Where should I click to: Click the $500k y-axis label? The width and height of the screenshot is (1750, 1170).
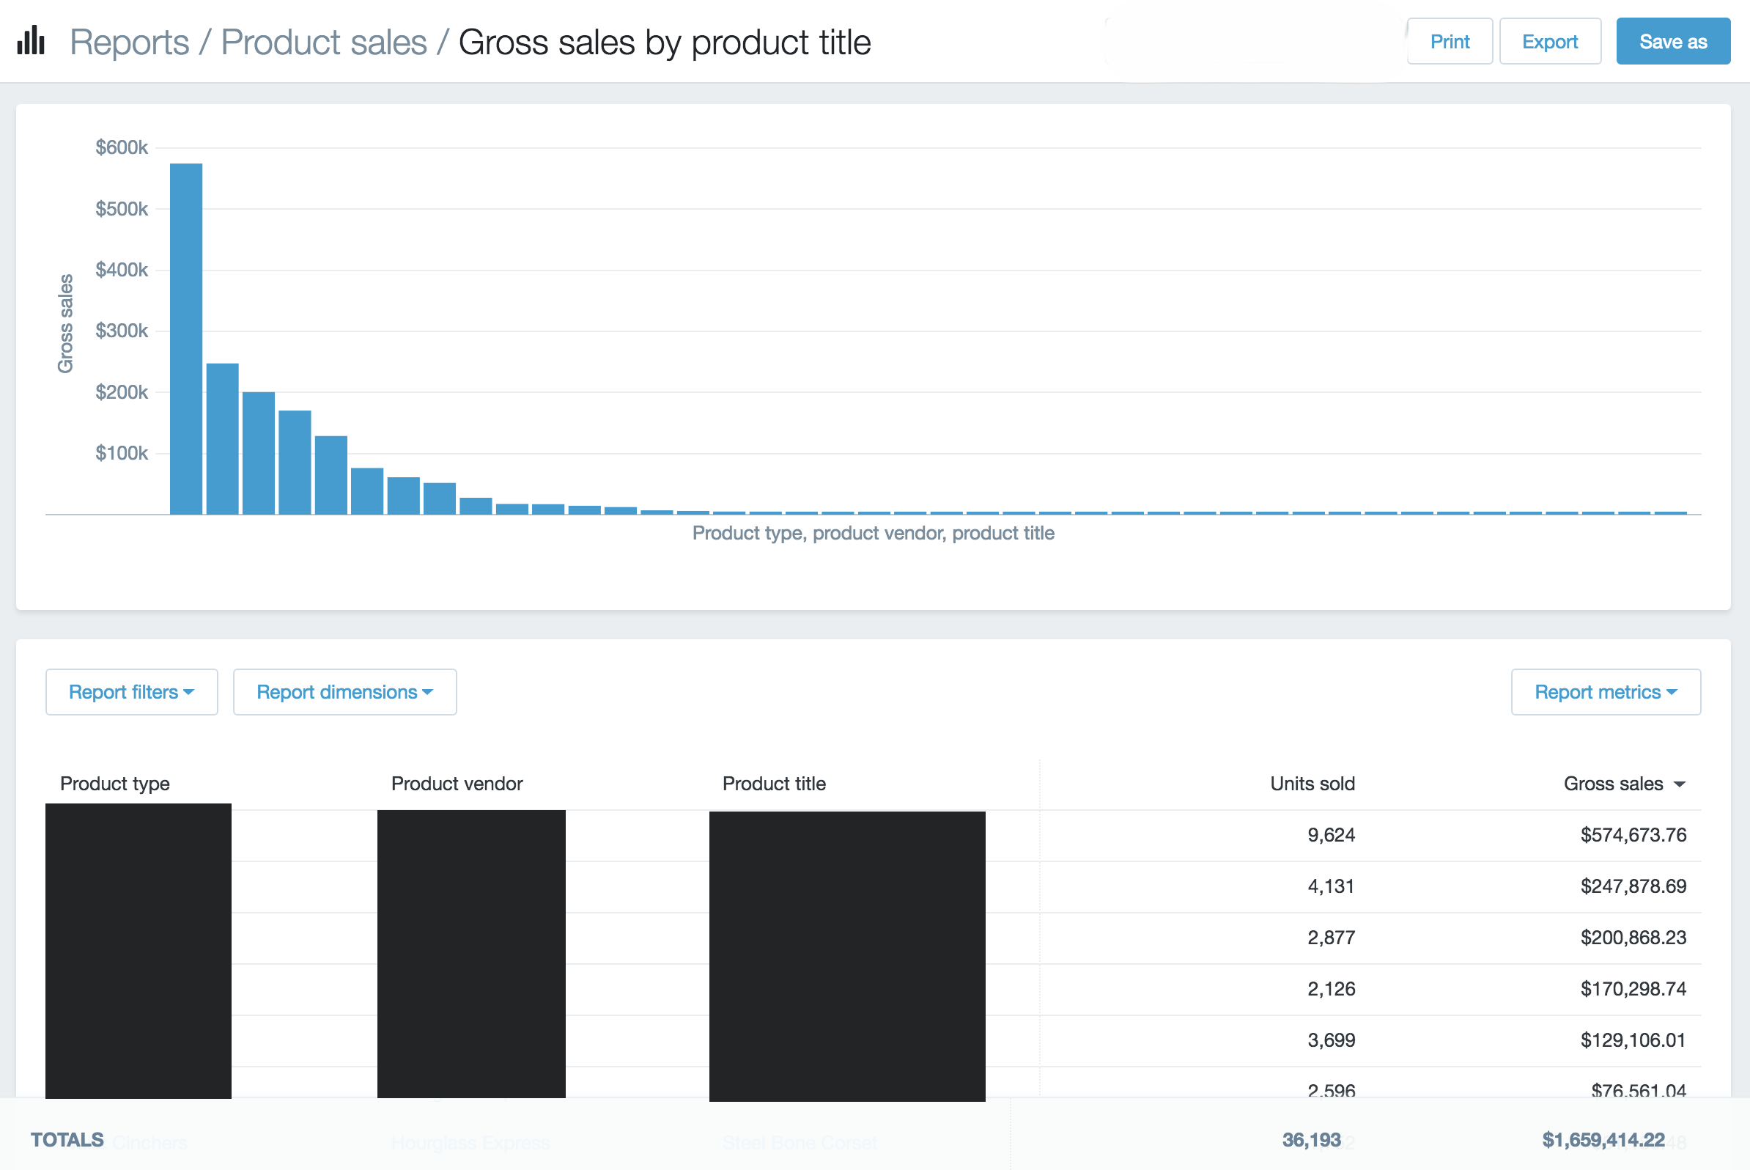[x=122, y=208]
